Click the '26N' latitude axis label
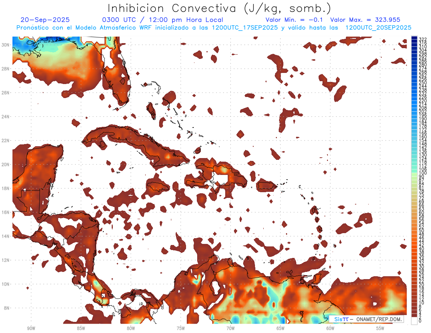This screenshot has width=431, height=333. pos(6,93)
